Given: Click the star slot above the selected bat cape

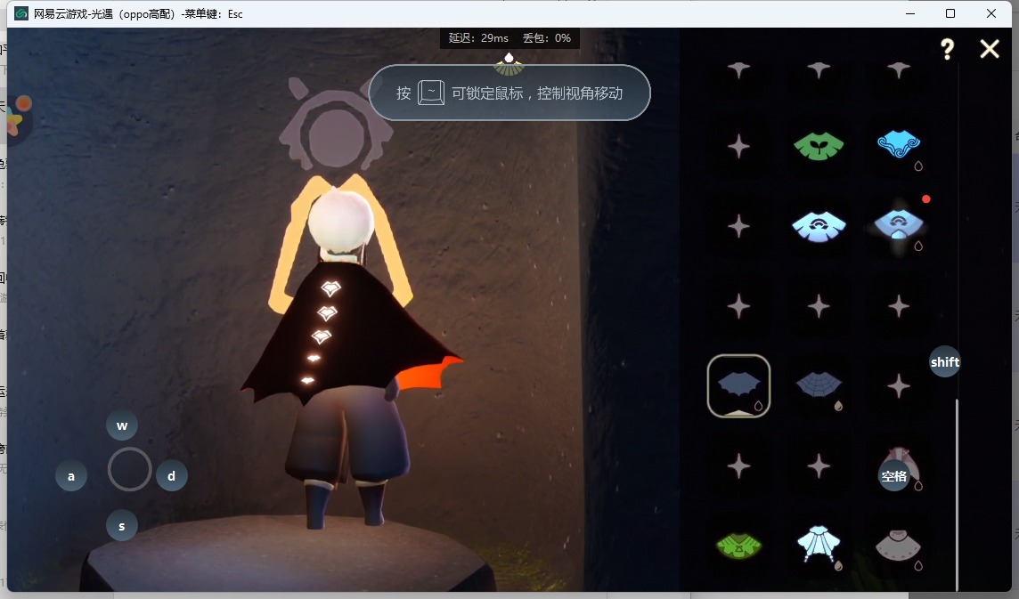Looking at the screenshot, I should (x=739, y=306).
